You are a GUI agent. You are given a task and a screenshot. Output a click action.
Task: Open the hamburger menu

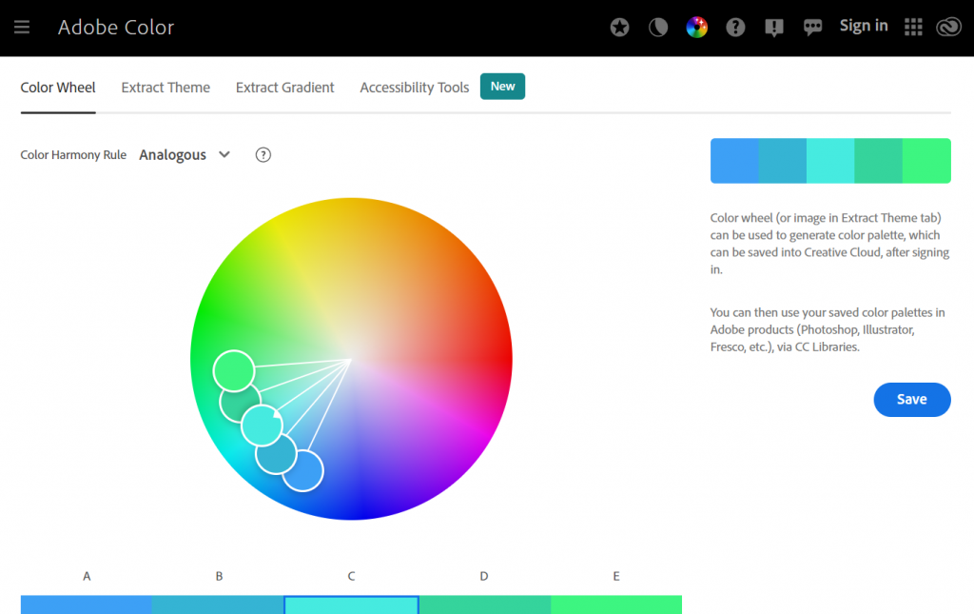click(x=21, y=27)
